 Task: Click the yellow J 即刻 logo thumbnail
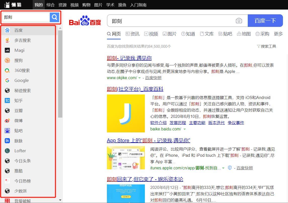(x=126, y=113)
